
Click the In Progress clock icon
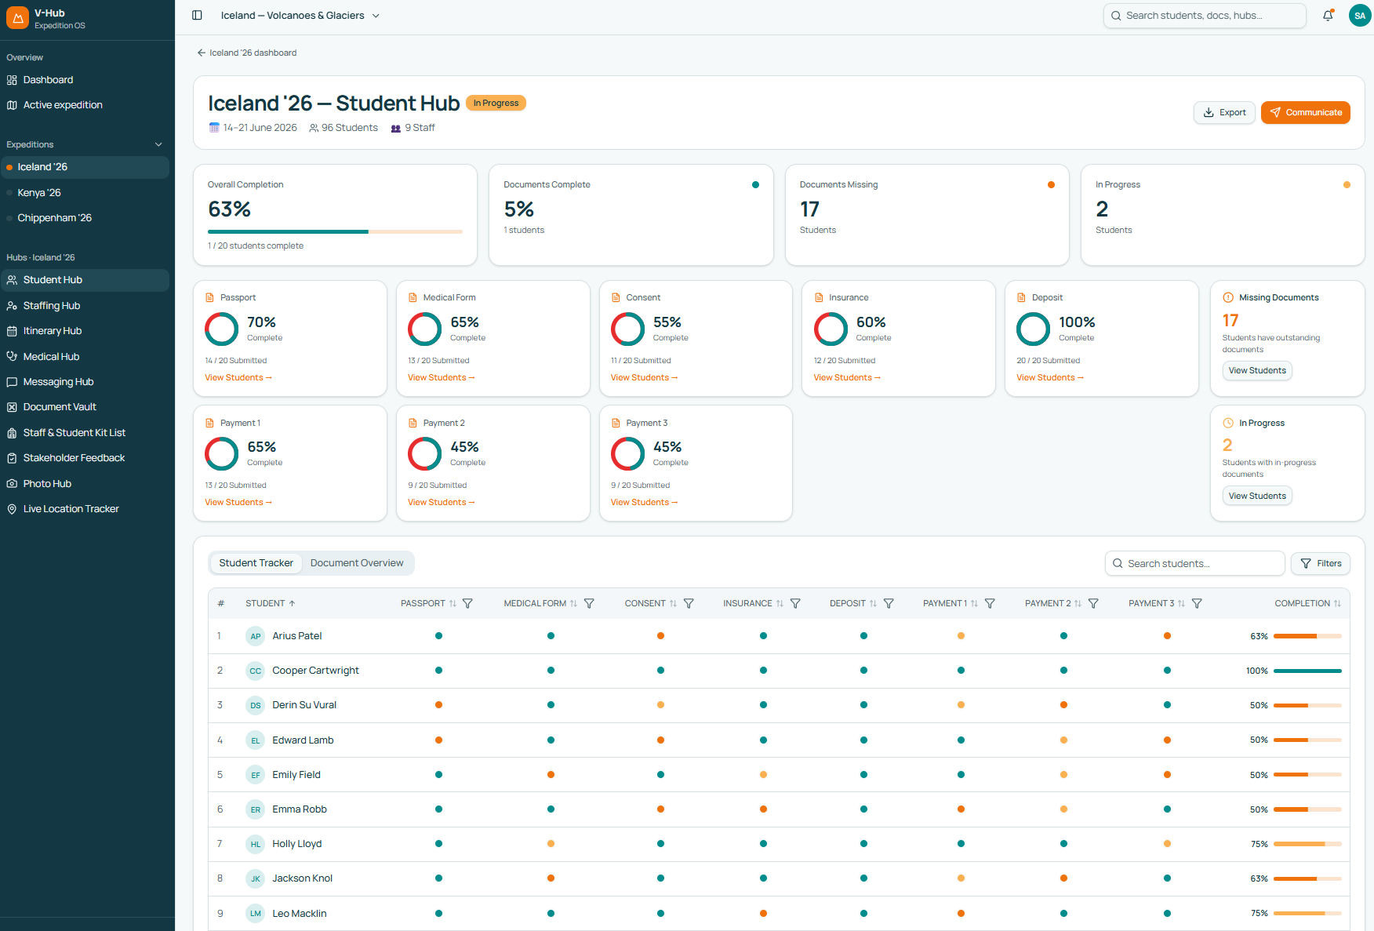point(1228,424)
